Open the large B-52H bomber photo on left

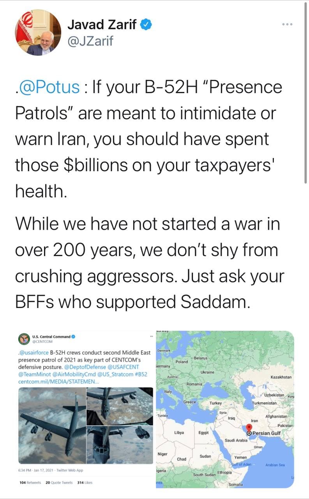(x=51, y=425)
